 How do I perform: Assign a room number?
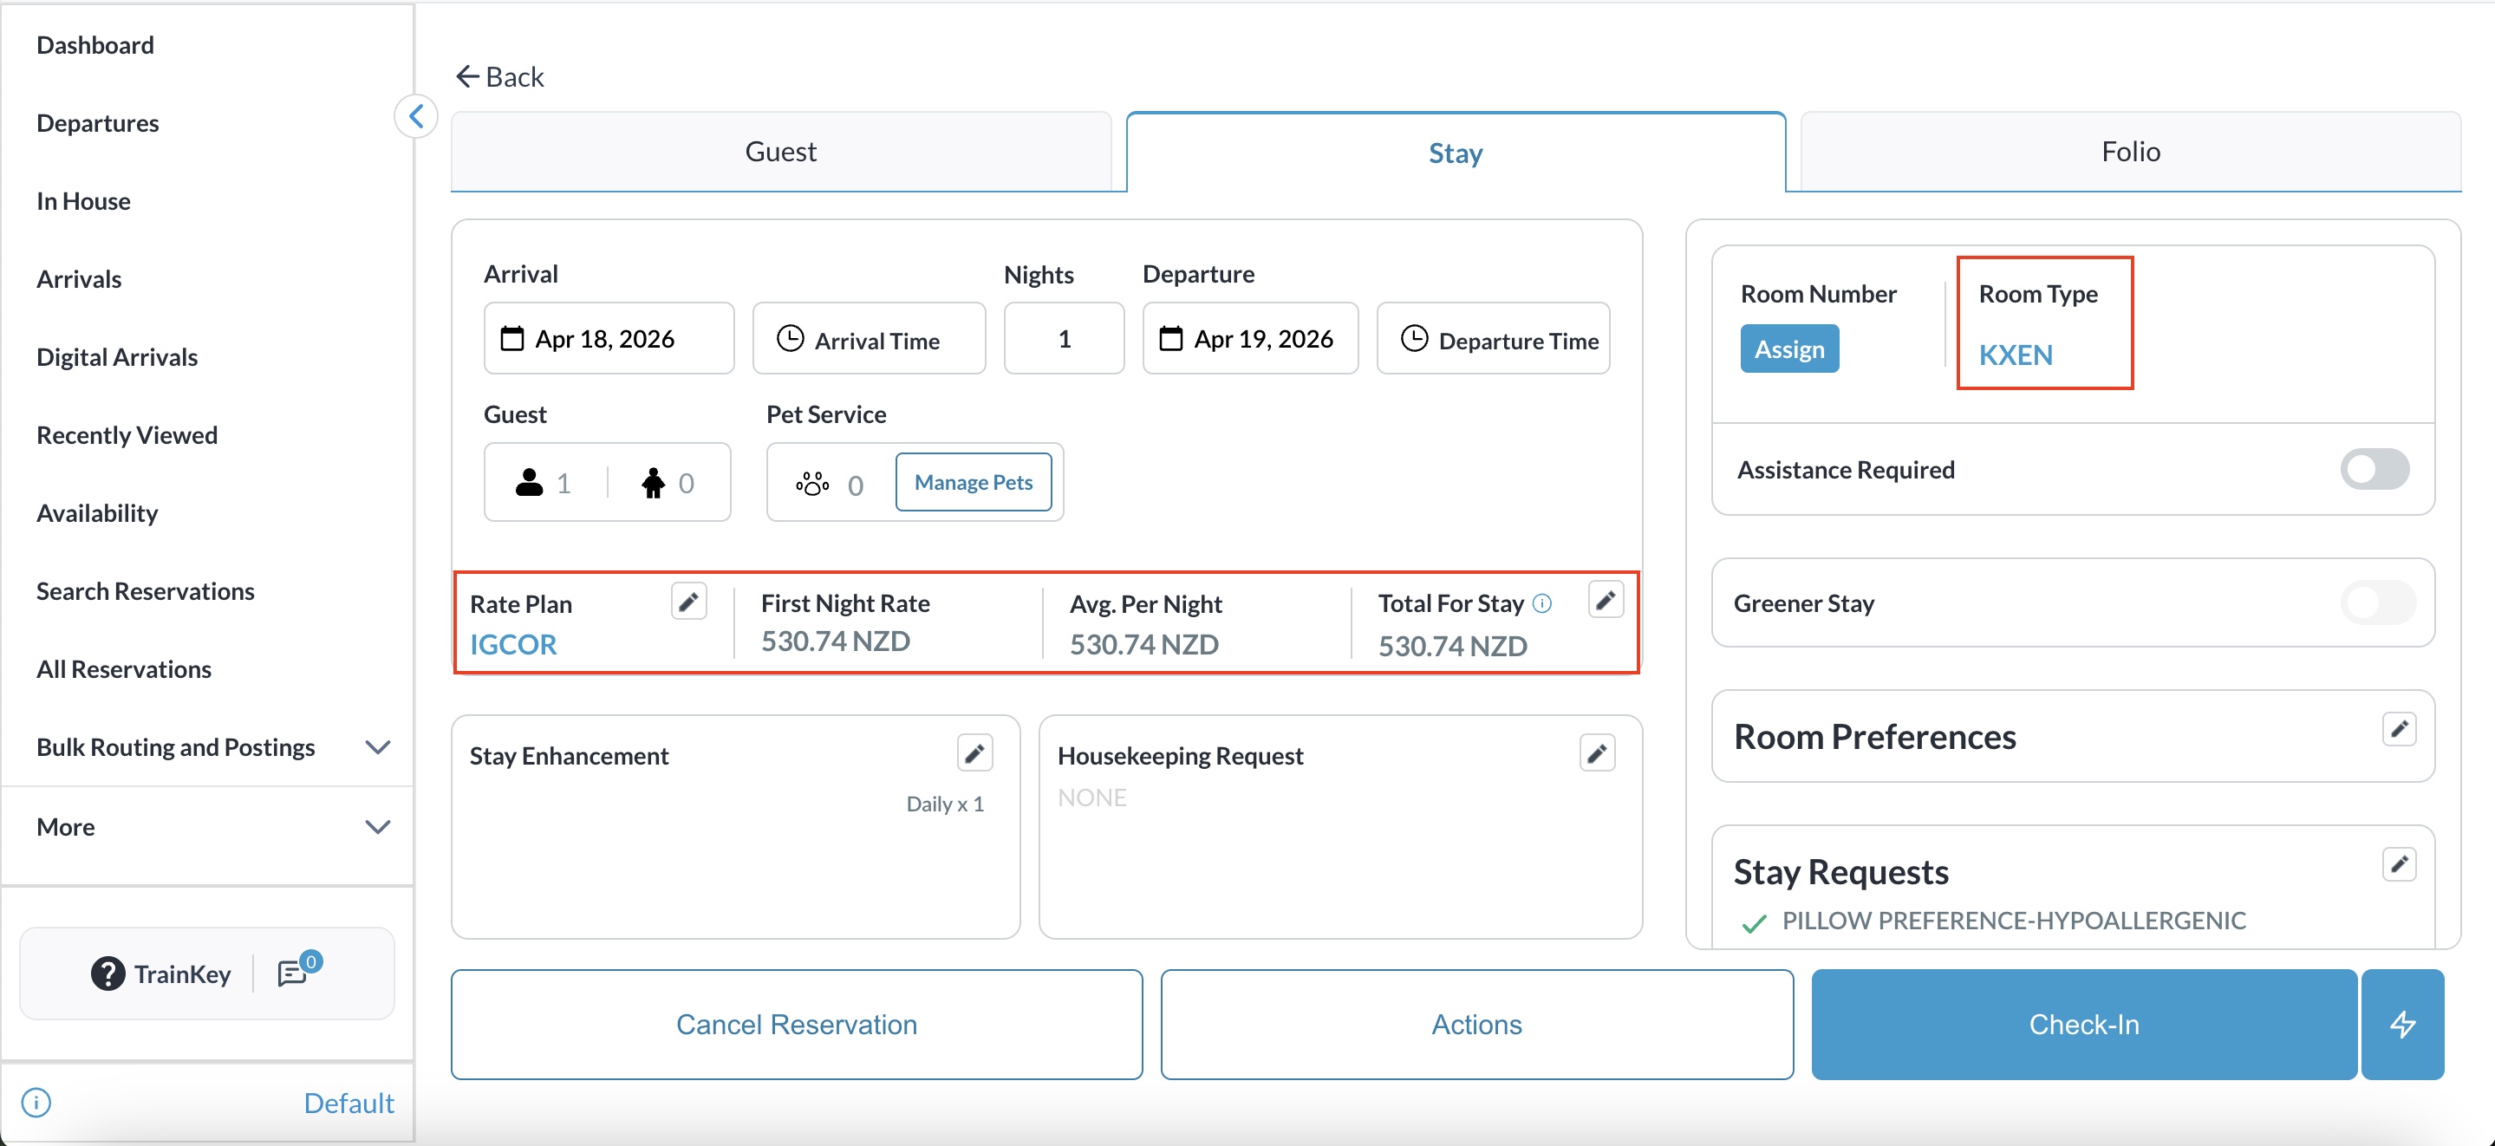pyautogui.click(x=1789, y=348)
